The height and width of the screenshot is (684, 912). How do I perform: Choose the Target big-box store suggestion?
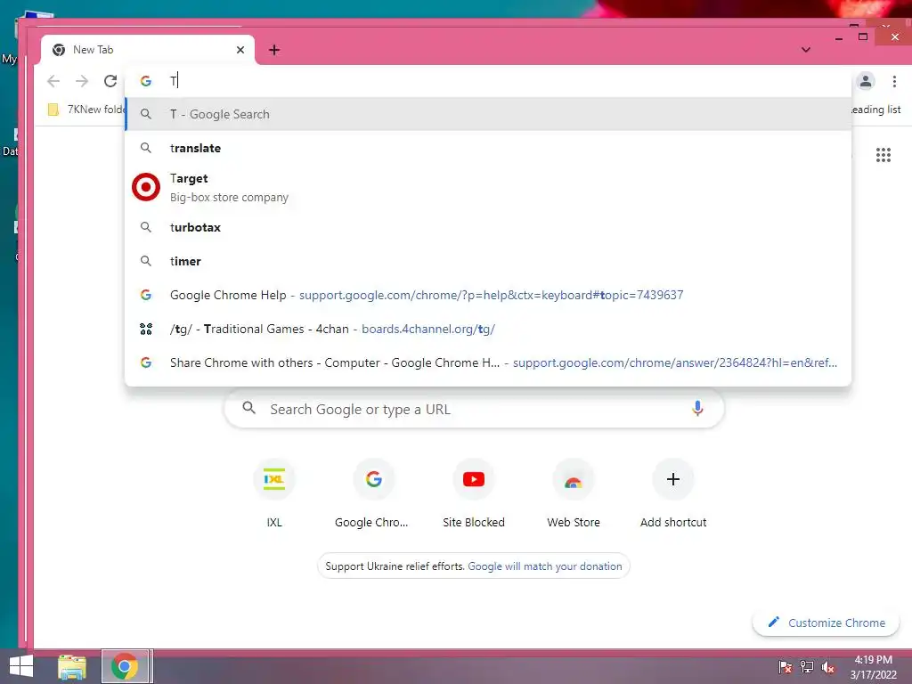(489, 187)
